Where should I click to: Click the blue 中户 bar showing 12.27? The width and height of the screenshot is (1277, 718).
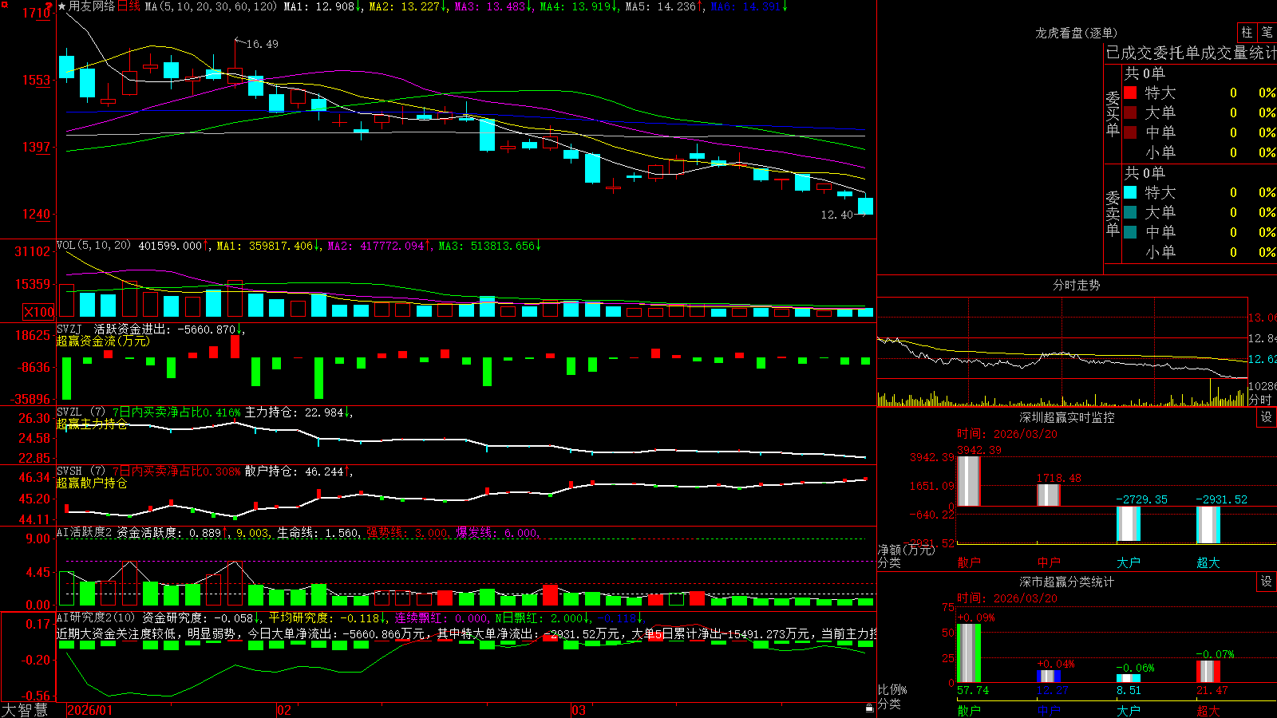coord(1049,677)
